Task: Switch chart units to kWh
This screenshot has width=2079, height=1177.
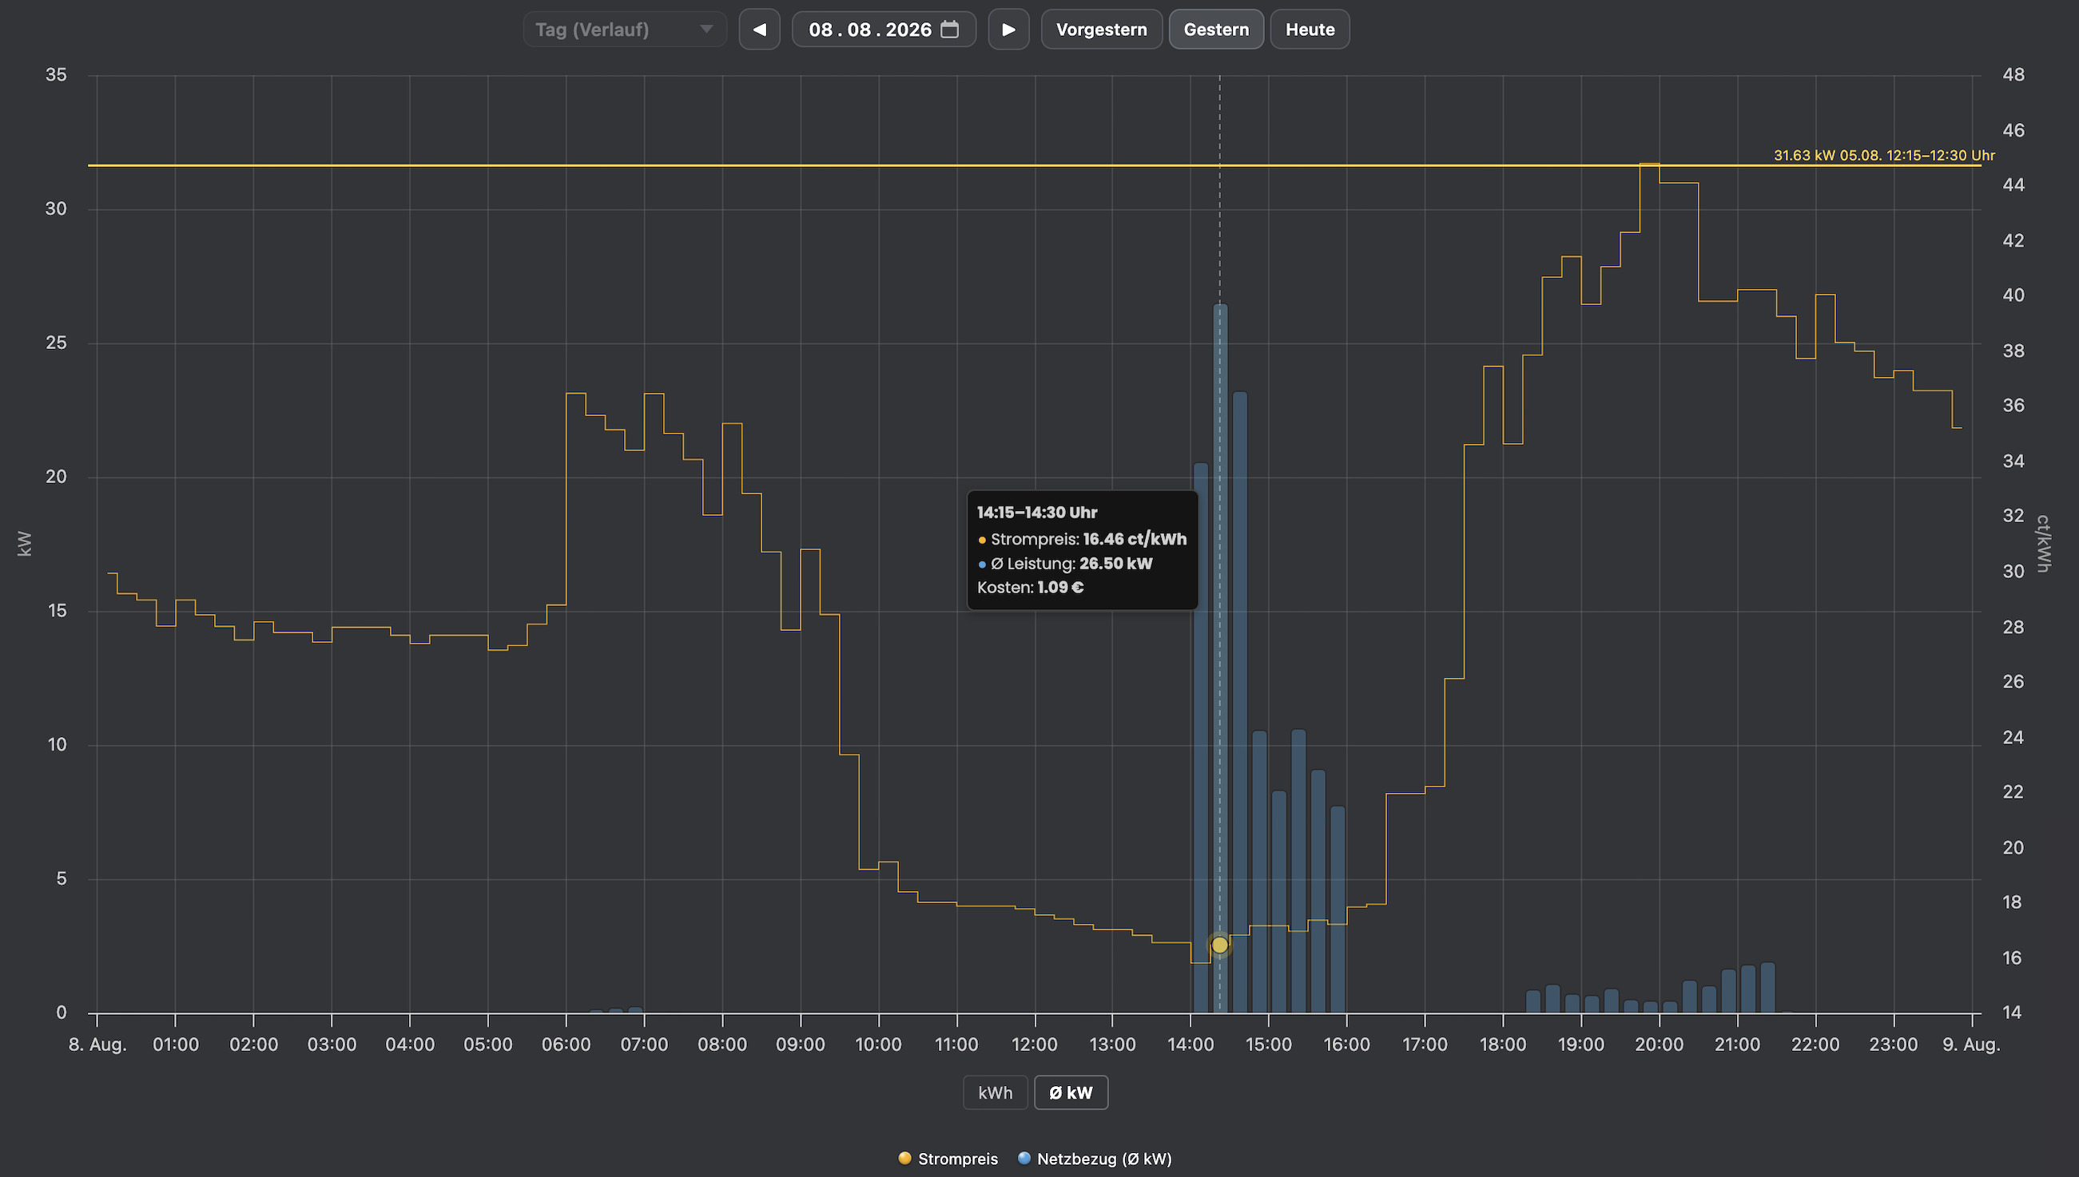Action: (x=995, y=1093)
